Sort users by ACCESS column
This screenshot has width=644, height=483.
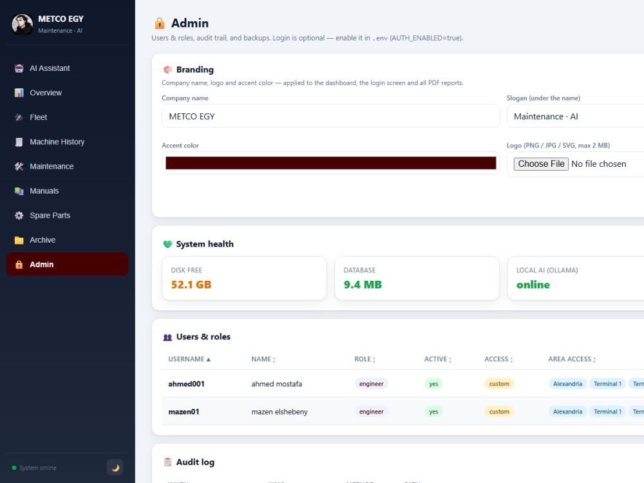click(x=498, y=359)
